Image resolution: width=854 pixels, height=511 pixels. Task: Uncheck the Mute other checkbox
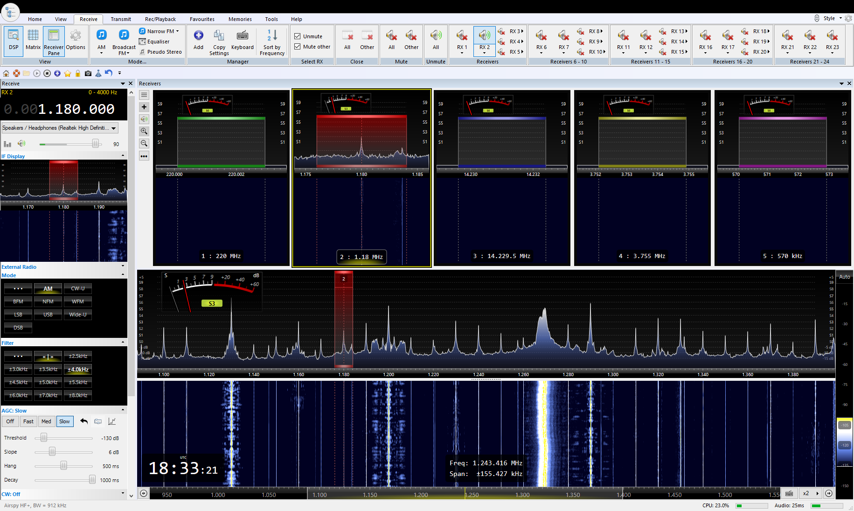point(298,47)
